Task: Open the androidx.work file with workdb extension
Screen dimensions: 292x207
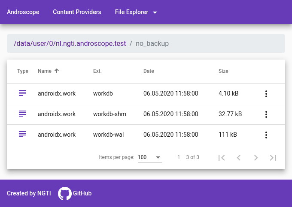Action: pos(57,93)
